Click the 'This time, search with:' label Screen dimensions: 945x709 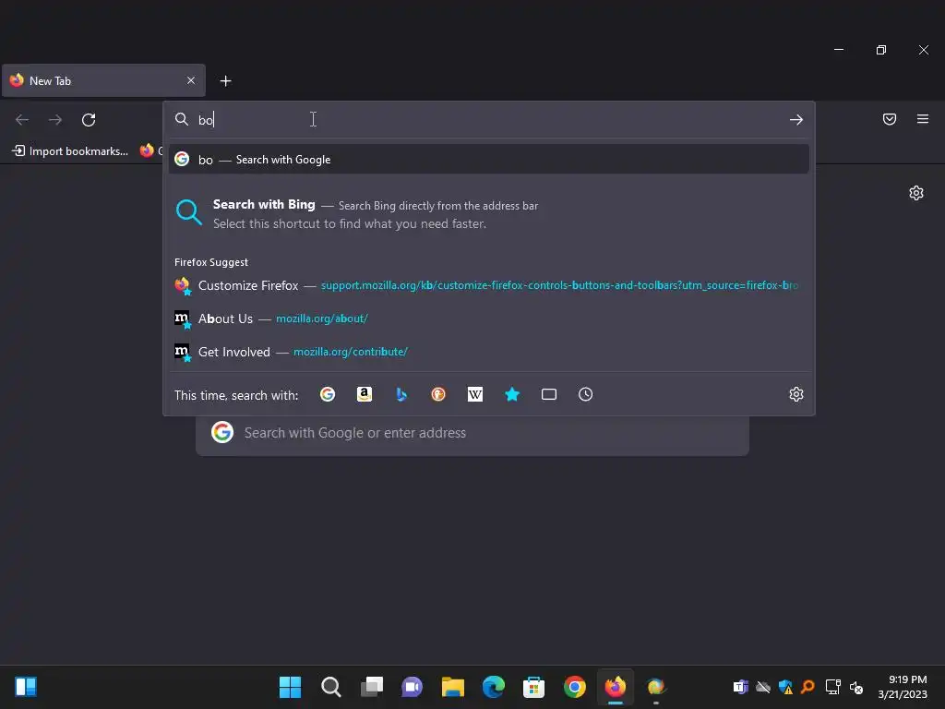236,395
